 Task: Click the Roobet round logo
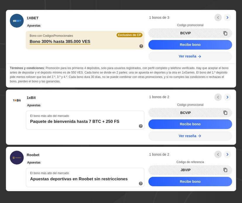(17, 158)
